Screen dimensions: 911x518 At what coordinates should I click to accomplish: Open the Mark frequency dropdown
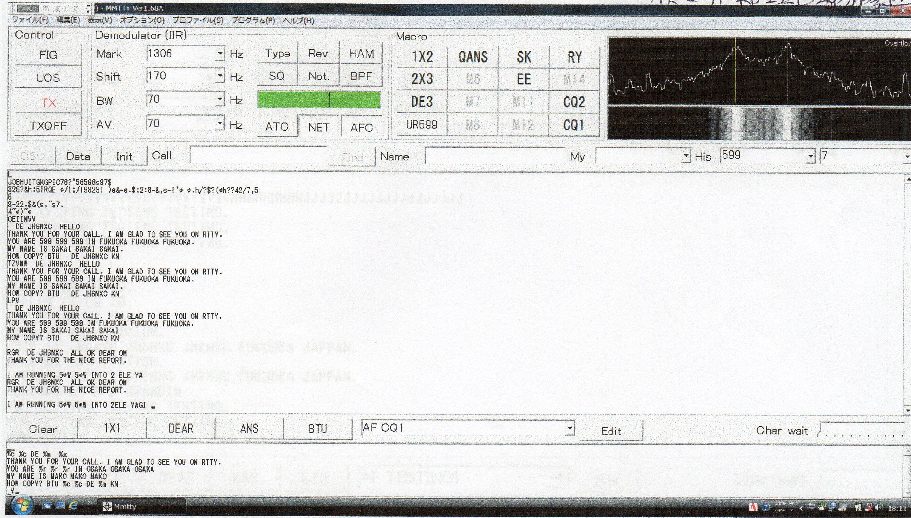pyautogui.click(x=220, y=53)
